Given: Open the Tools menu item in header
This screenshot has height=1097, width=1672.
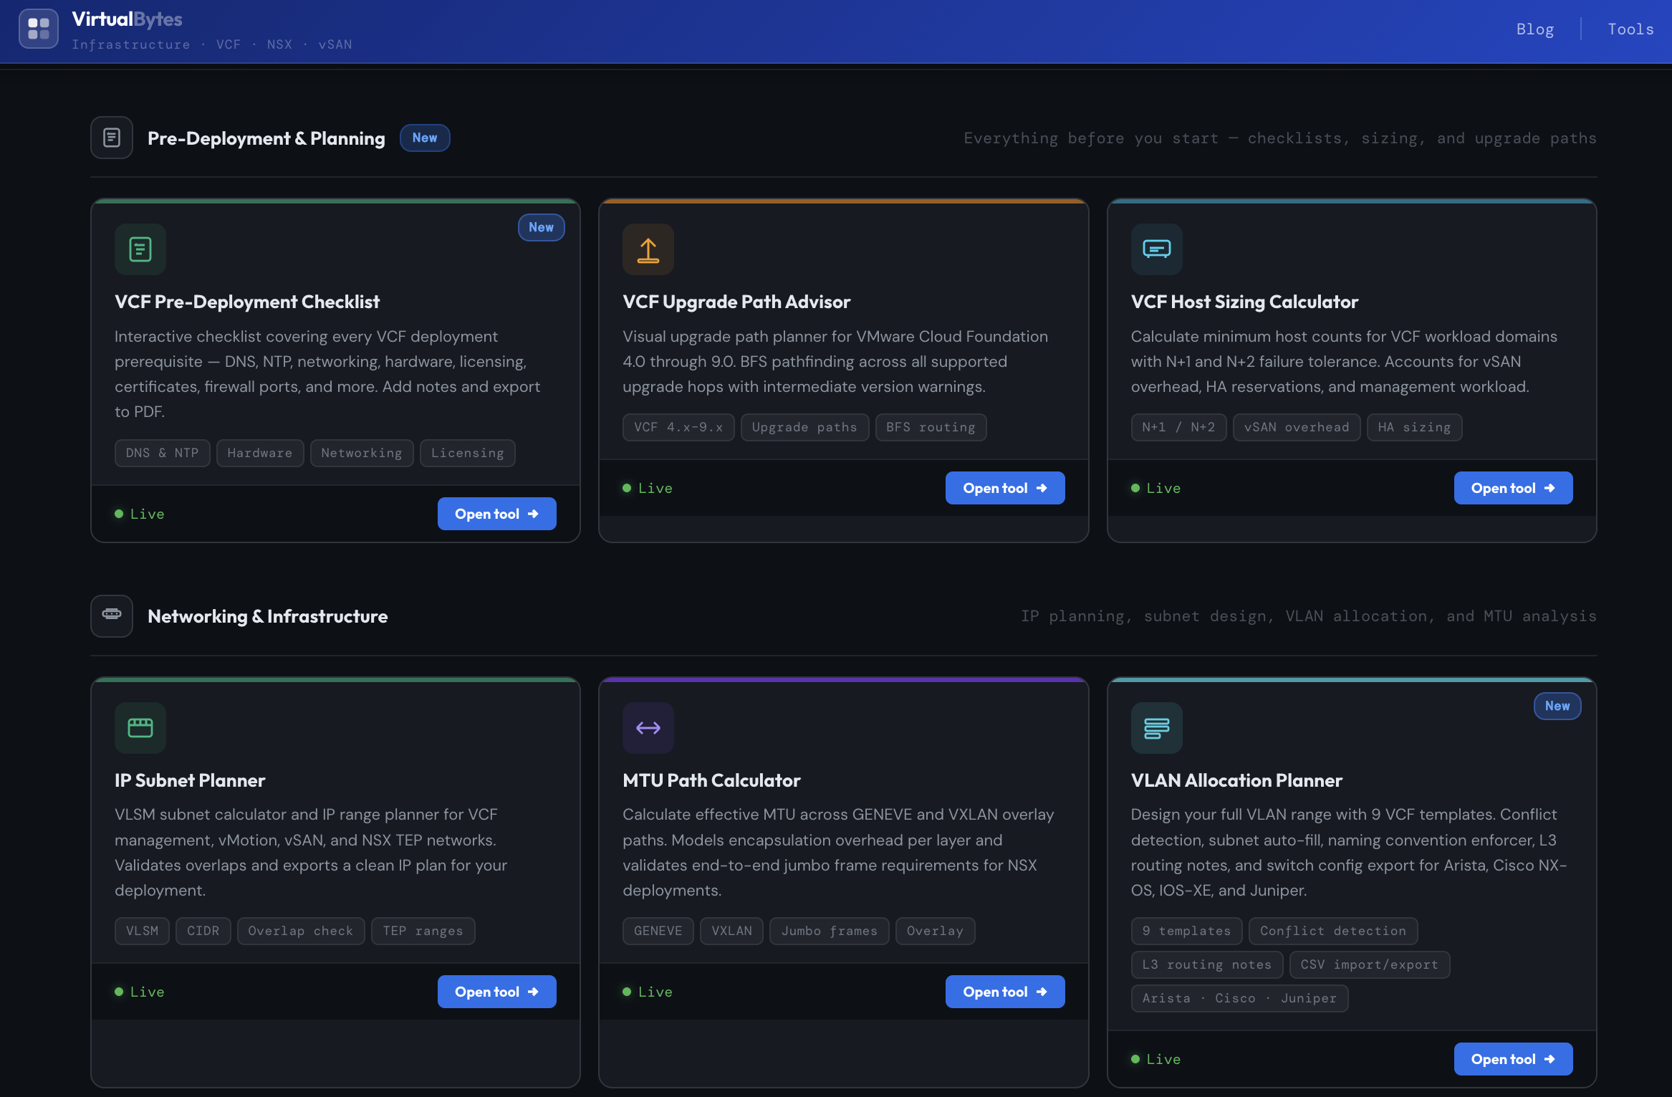Looking at the screenshot, I should click(x=1630, y=29).
